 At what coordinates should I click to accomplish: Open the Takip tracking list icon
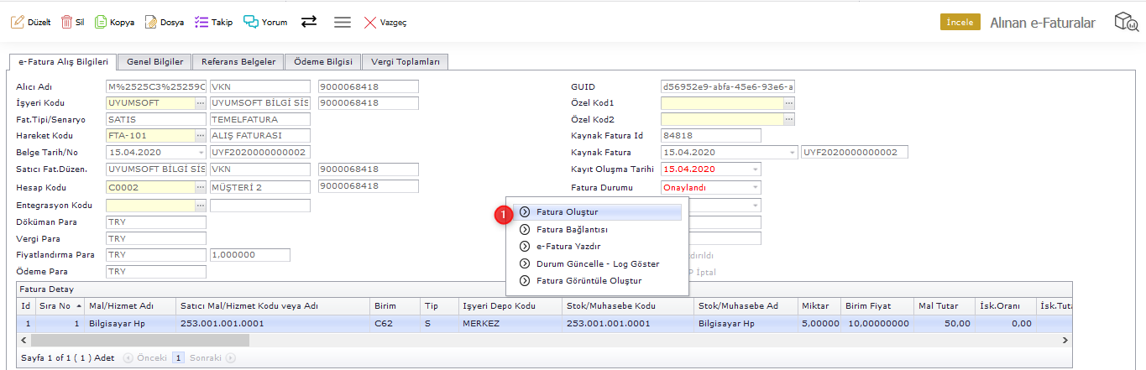[x=201, y=23]
